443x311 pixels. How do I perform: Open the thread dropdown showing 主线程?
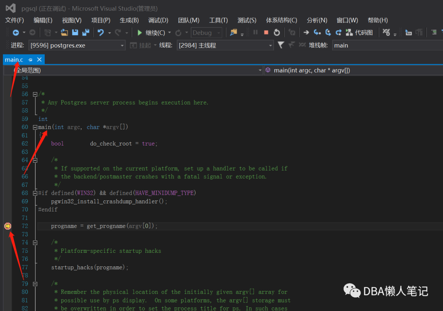click(x=225, y=45)
